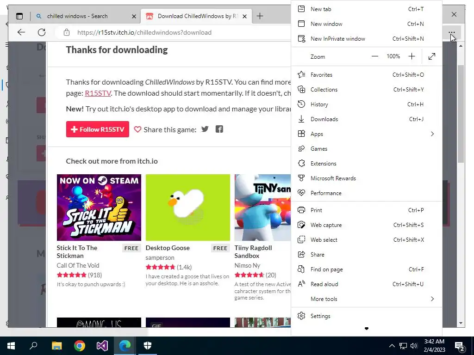474x355 pixels.
Task: Open Visual Studio from taskbar
Action: 102,346
